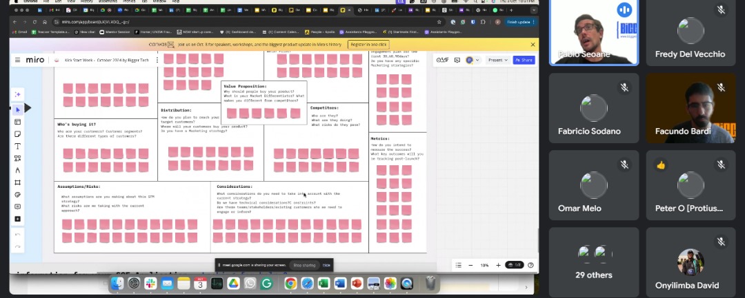Click the Who's buying it? heading
This screenshot has width=745, height=298.
(x=77, y=124)
